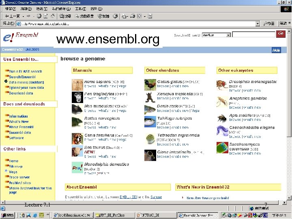Click the Ciona intestinalis image
Screen dimensions: 292x219
(x=150, y=155)
